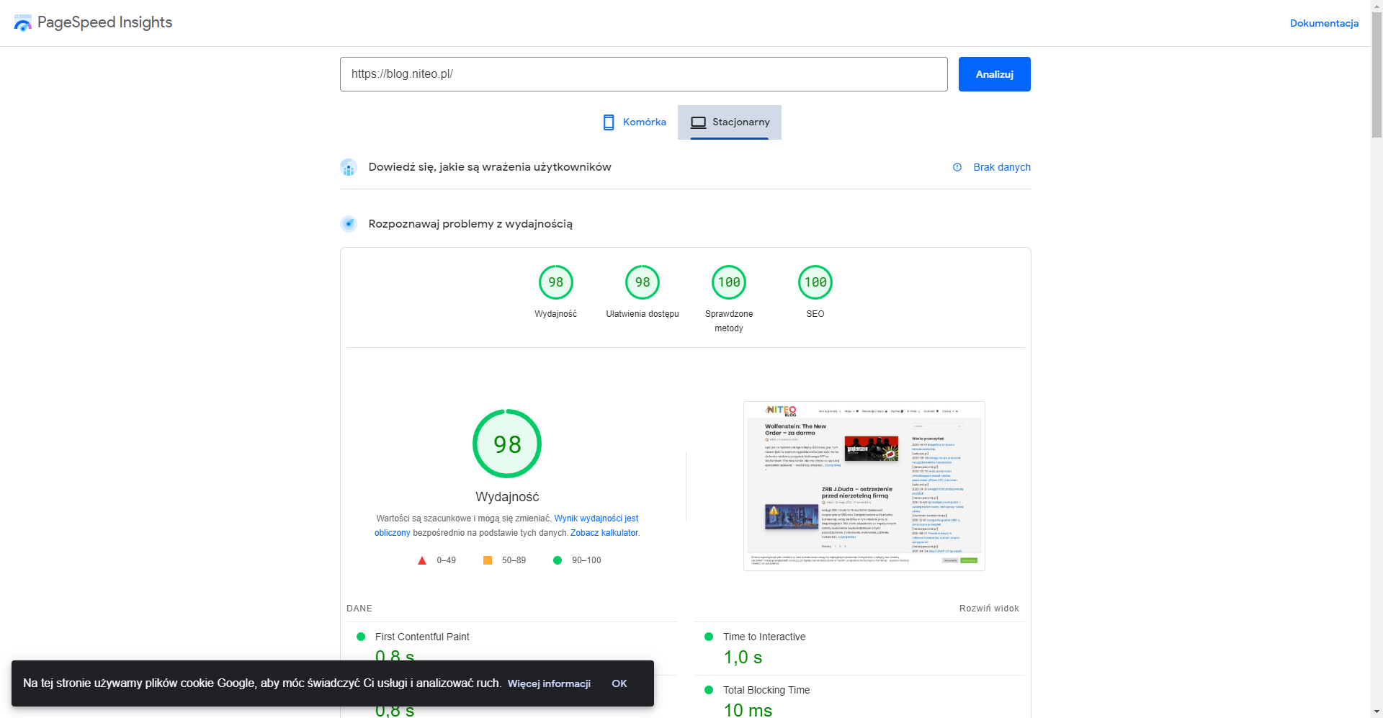Select the Sprawdzone metody score gauge

[728, 282]
